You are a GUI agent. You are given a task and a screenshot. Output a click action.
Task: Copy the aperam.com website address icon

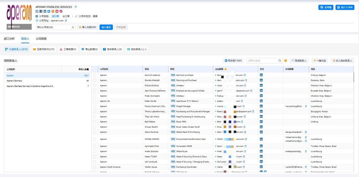point(66,20)
